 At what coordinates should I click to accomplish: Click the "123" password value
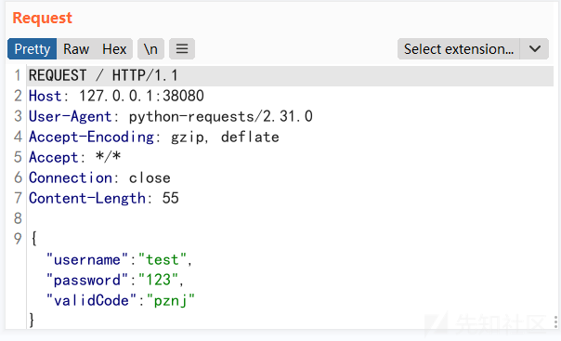pos(158,281)
